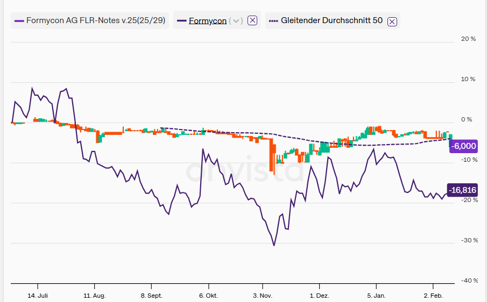
Task: Choose the 1. Dez. axis date
Action: point(319,296)
